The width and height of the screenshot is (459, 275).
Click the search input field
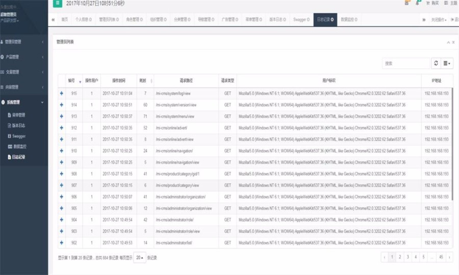pyautogui.click(x=406, y=63)
